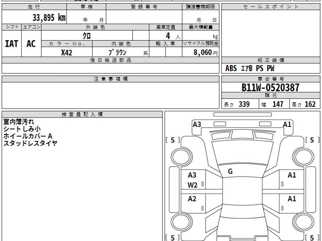
Task: Click the セールスポイント section header
Action: [x=270, y=7]
